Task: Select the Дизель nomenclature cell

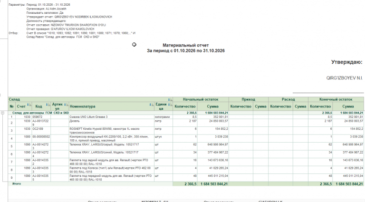Action: click(x=112, y=123)
